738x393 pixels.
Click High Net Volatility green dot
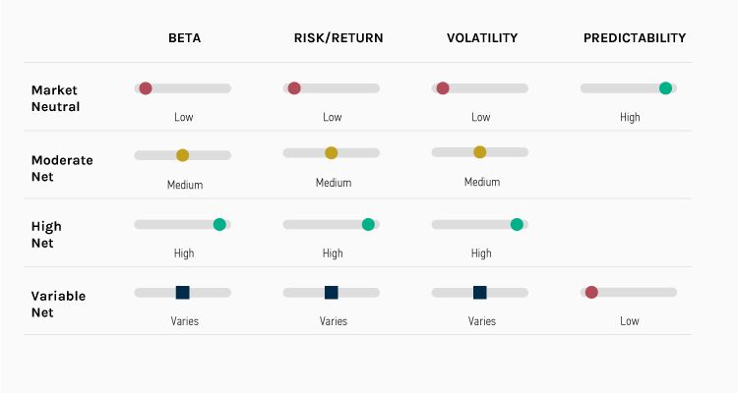pos(517,224)
